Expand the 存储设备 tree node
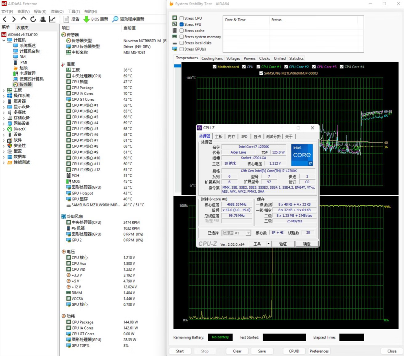The height and width of the screenshot is (356, 404). tap(4, 118)
